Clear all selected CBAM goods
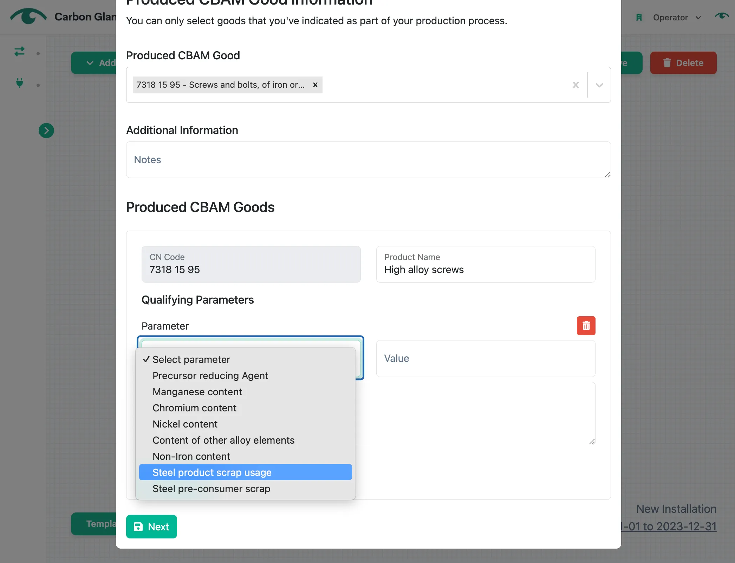This screenshot has width=735, height=563. 575,85
